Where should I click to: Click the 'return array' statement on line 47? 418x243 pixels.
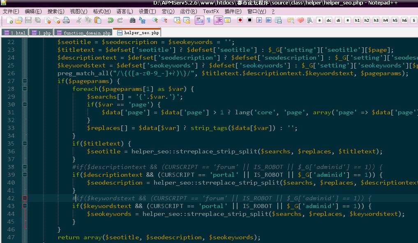coord(80,237)
